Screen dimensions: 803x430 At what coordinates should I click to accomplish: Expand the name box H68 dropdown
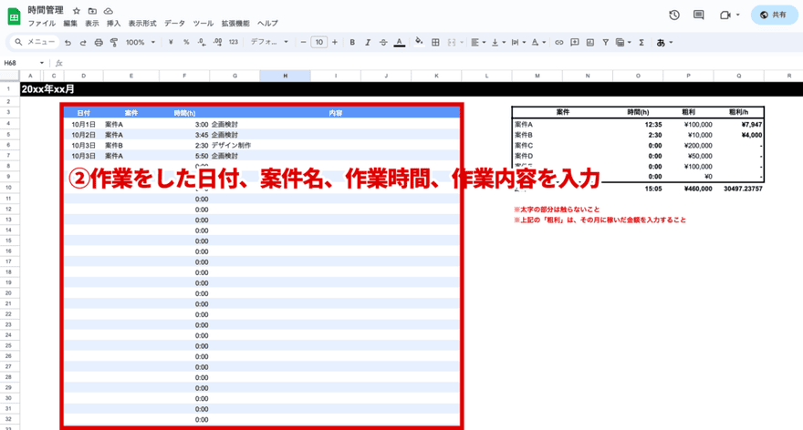[x=41, y=63]
